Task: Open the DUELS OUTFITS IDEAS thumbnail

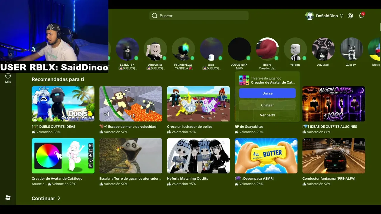Action: click(63, 104)
